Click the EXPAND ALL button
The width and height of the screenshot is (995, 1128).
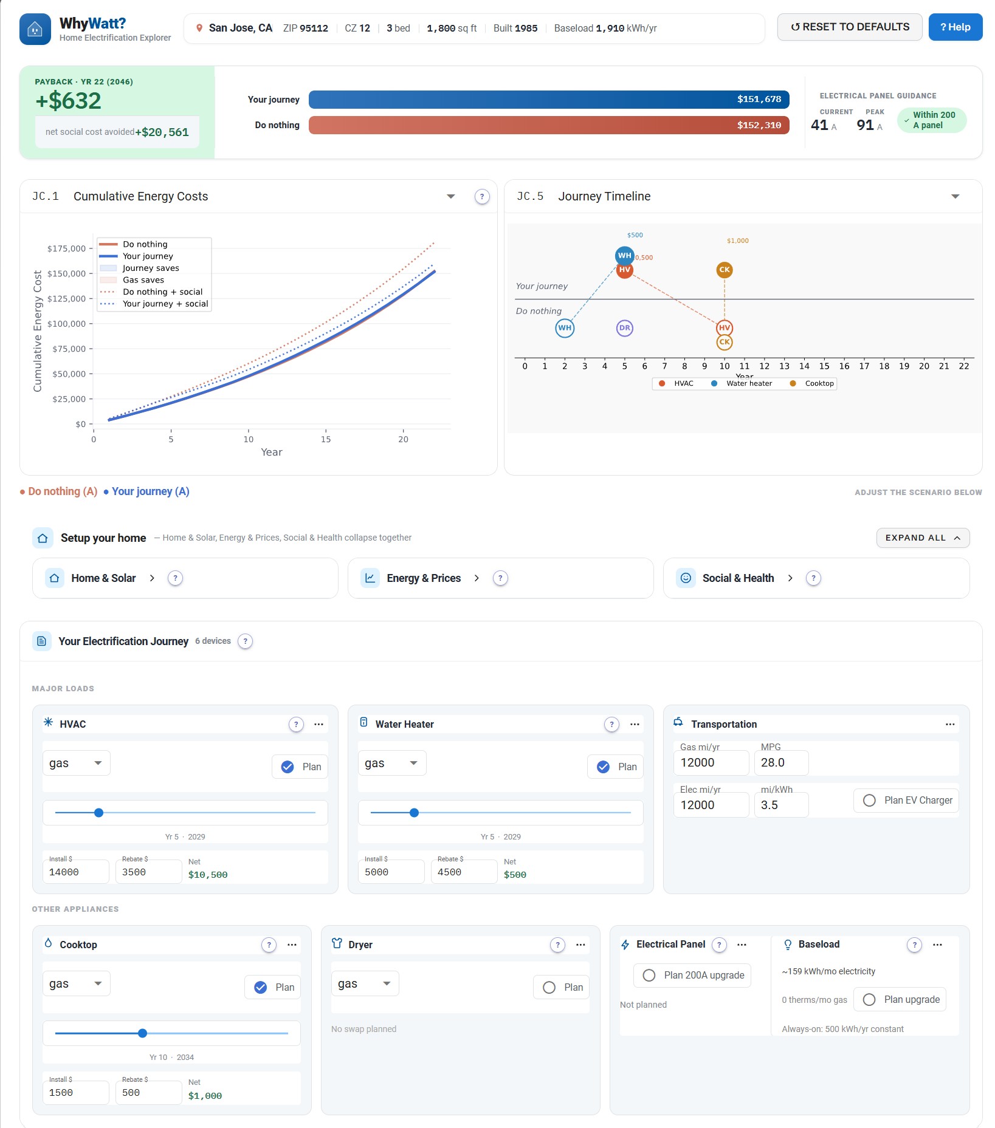click(923, 538)
